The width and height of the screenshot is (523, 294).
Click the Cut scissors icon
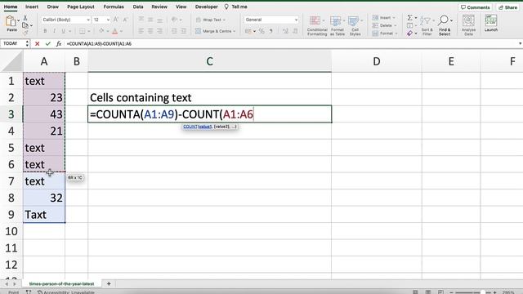pyautogui.click(x=25, y=18)
